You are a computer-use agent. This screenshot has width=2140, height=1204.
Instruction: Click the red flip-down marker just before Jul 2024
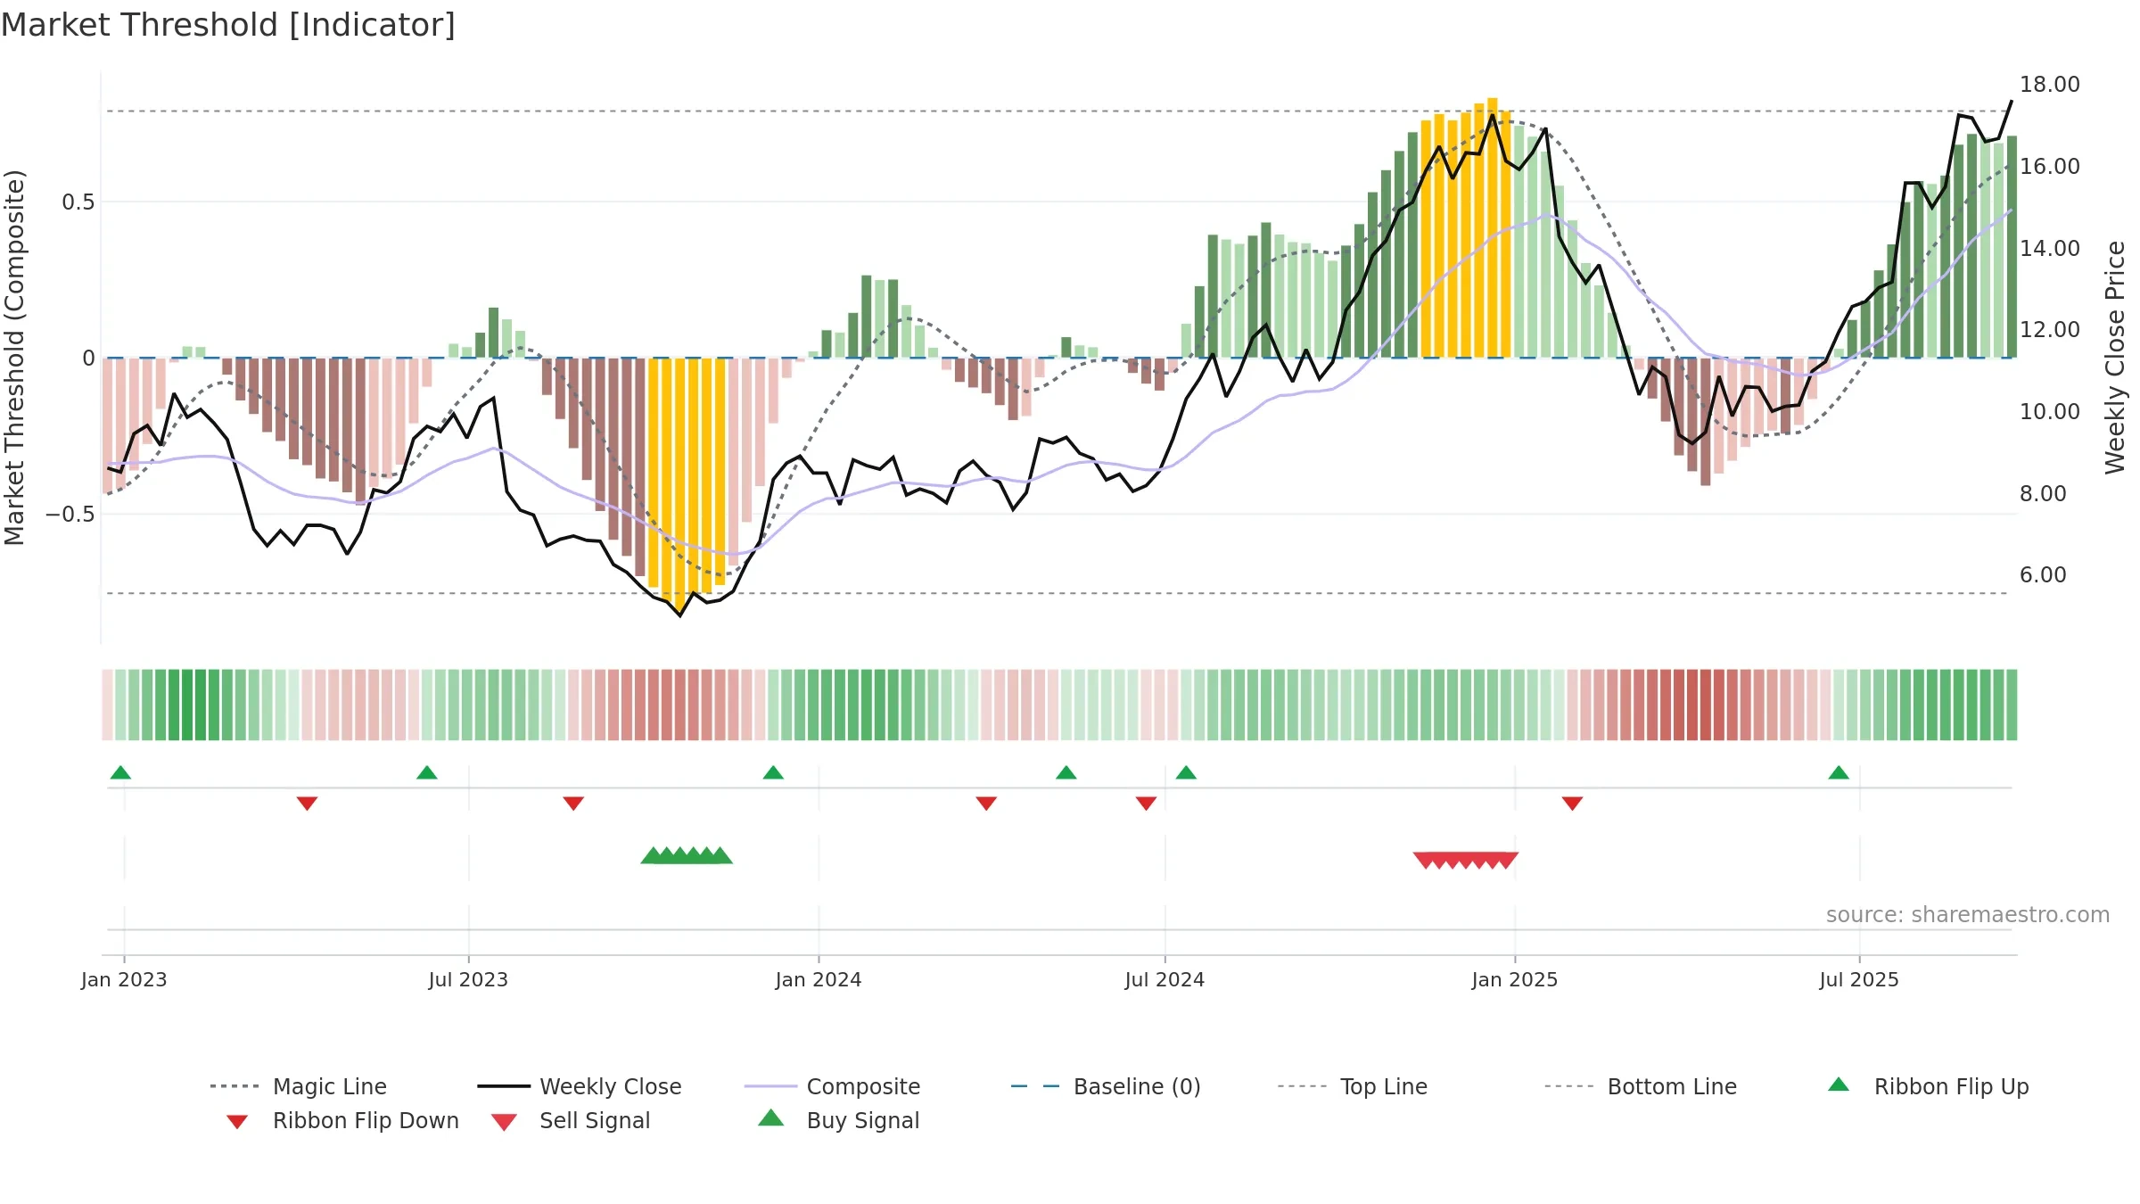click(x=1146, y=804)
